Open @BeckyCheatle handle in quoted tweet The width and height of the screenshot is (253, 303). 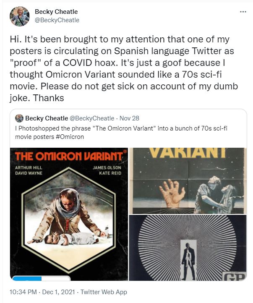pyautogui.click(x=92, y=118)
